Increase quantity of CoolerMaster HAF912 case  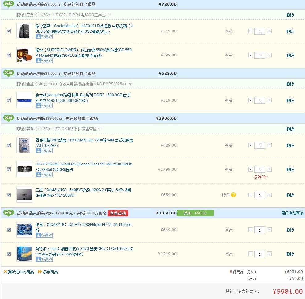(x=269, y=31)
